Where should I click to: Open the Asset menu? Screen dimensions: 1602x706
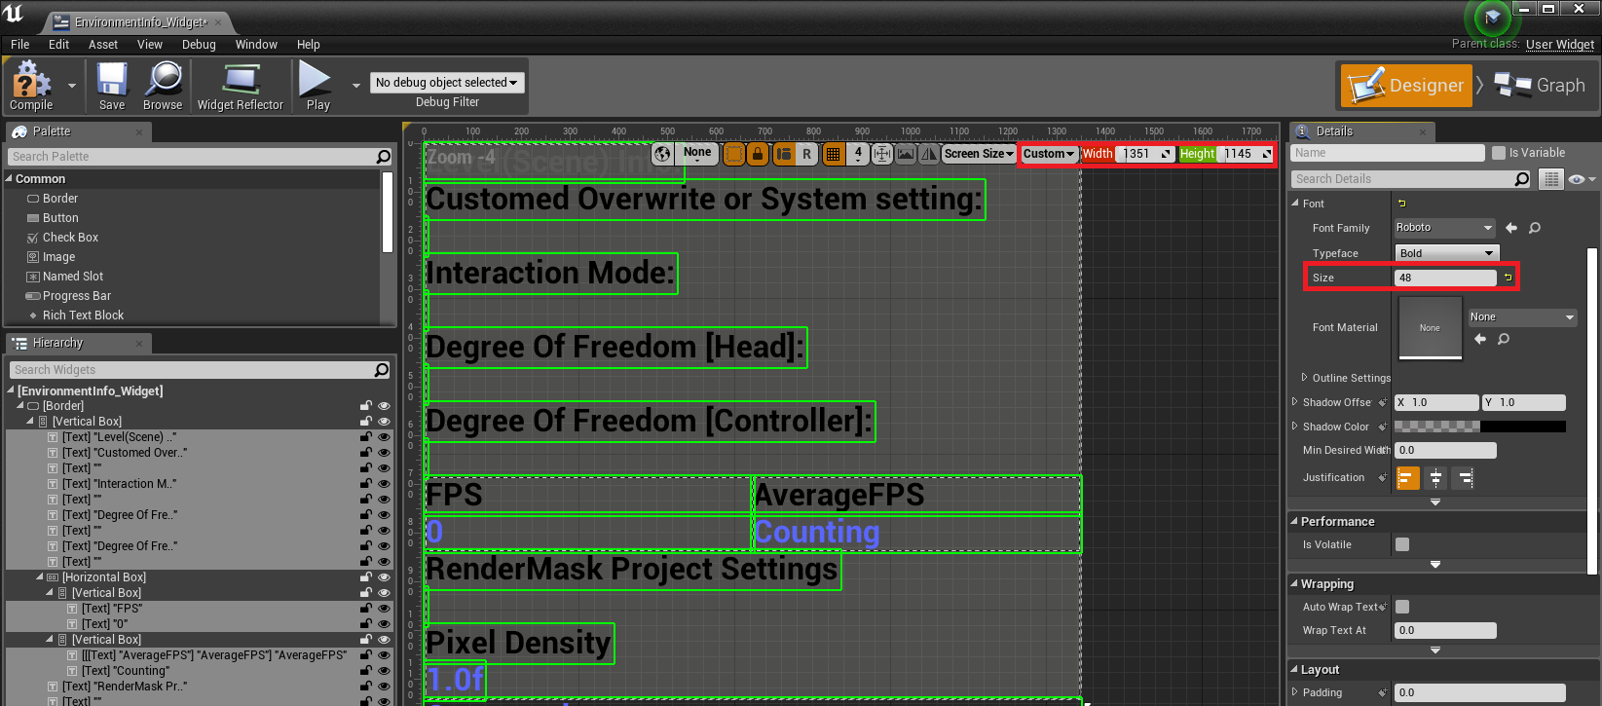(103, 45)
